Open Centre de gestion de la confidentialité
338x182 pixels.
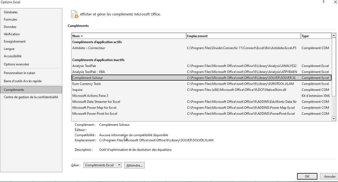tap(31, 97)
